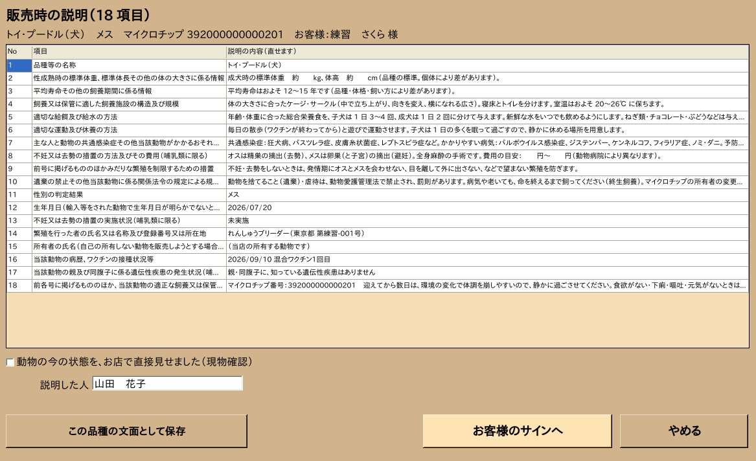
Task: Select the 性別の判定結果 item
Action: (x=129, y=195)
